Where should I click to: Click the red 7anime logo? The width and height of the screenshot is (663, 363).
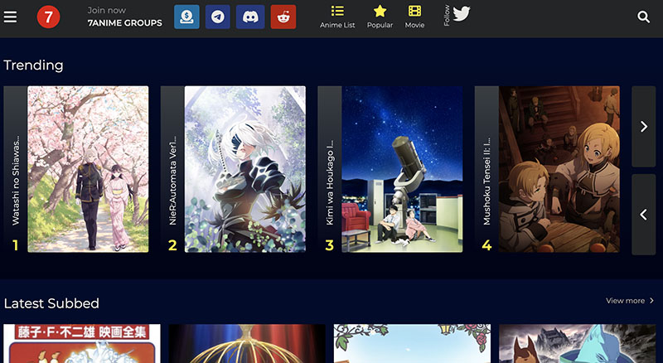click(x=48, y=17)
